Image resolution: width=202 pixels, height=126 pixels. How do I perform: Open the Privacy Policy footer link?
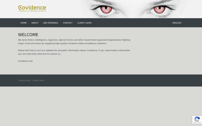point(25,81)
